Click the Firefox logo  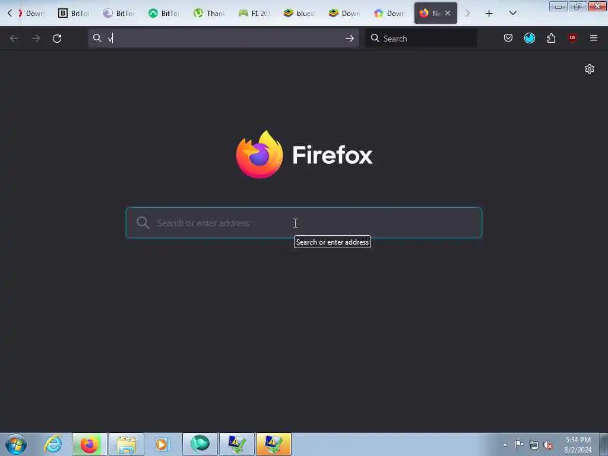coord(259,154)
